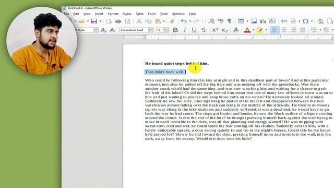Open Find & Replace icon
The image size is (334, 188).
point(211,21)
